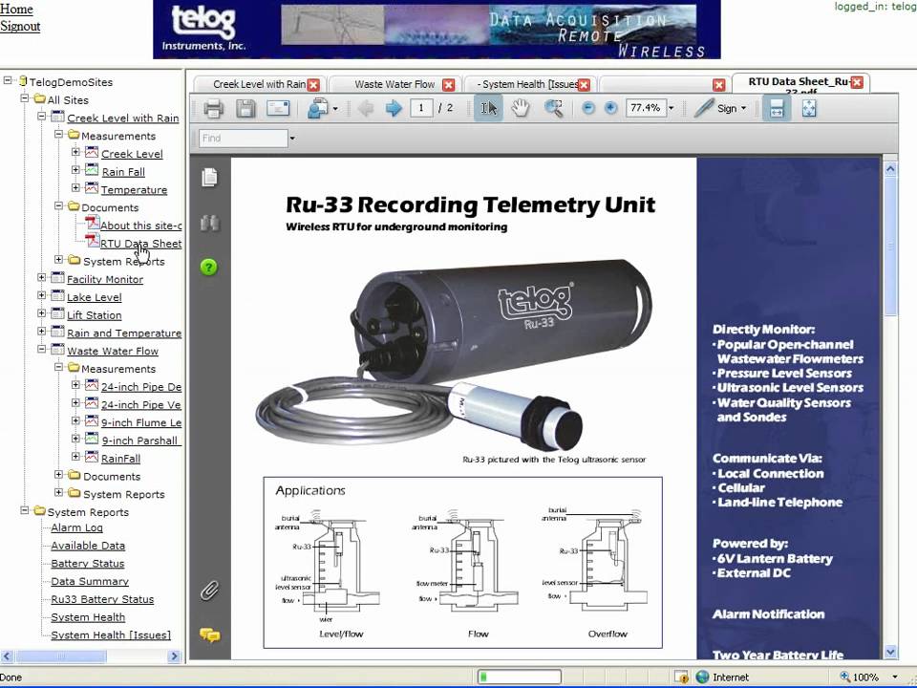Screen dimensions: 917x688
Task: Expand the Lake Level site
Action: tap(41, 295)
